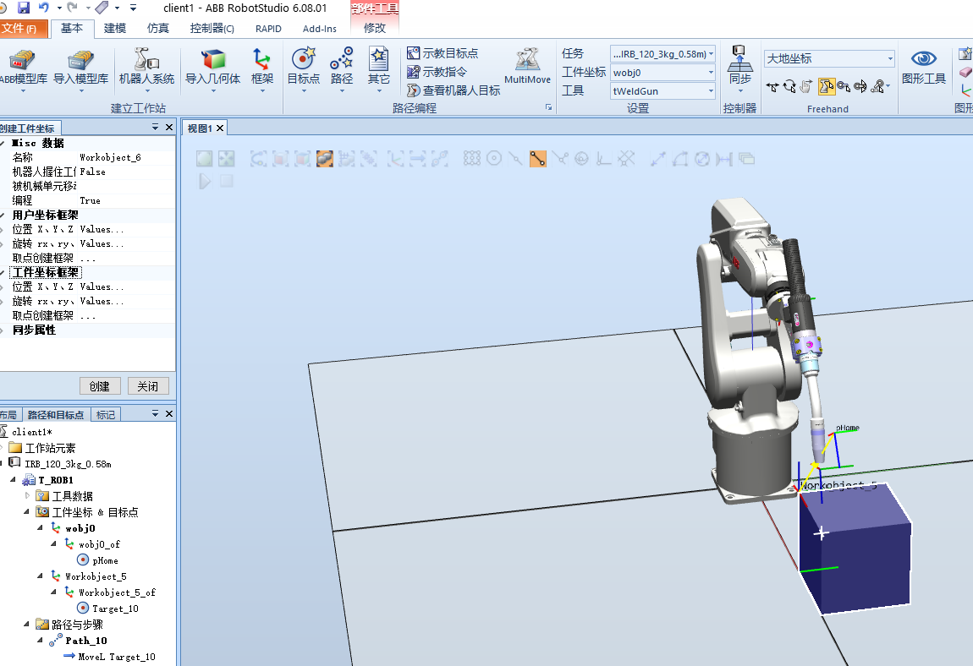Click the 关闭 close button in the panel

(148, 385)
